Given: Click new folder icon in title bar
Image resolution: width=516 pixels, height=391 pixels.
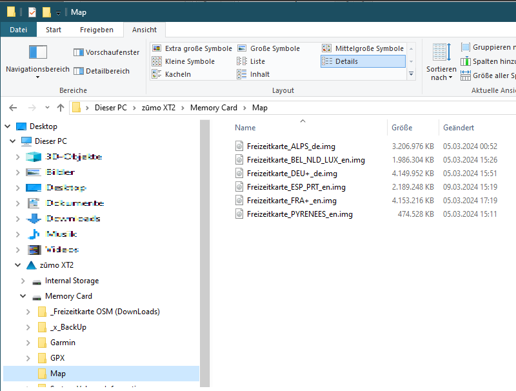Looking at the screenshot, I should point(46,12).
